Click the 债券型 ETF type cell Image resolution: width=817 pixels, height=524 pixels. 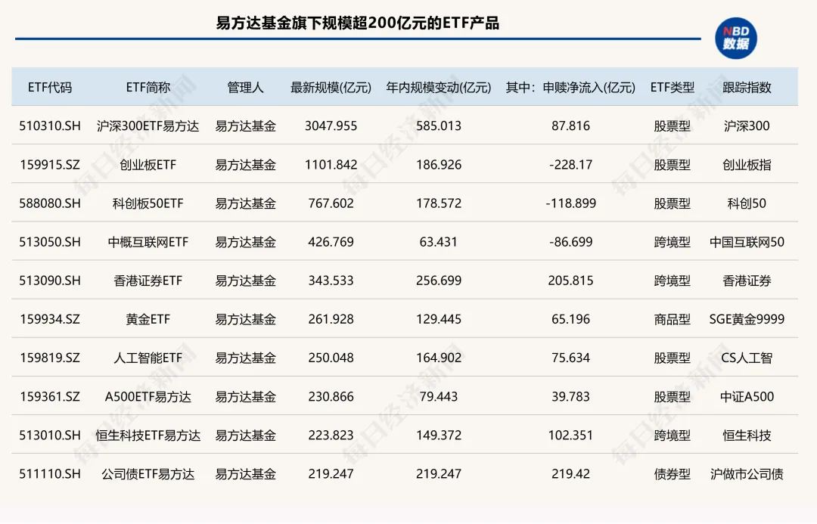(x=673, y=474)
